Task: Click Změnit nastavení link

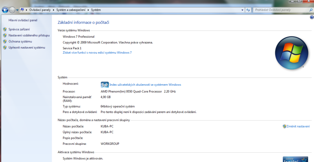Action: tap(298, 126)
